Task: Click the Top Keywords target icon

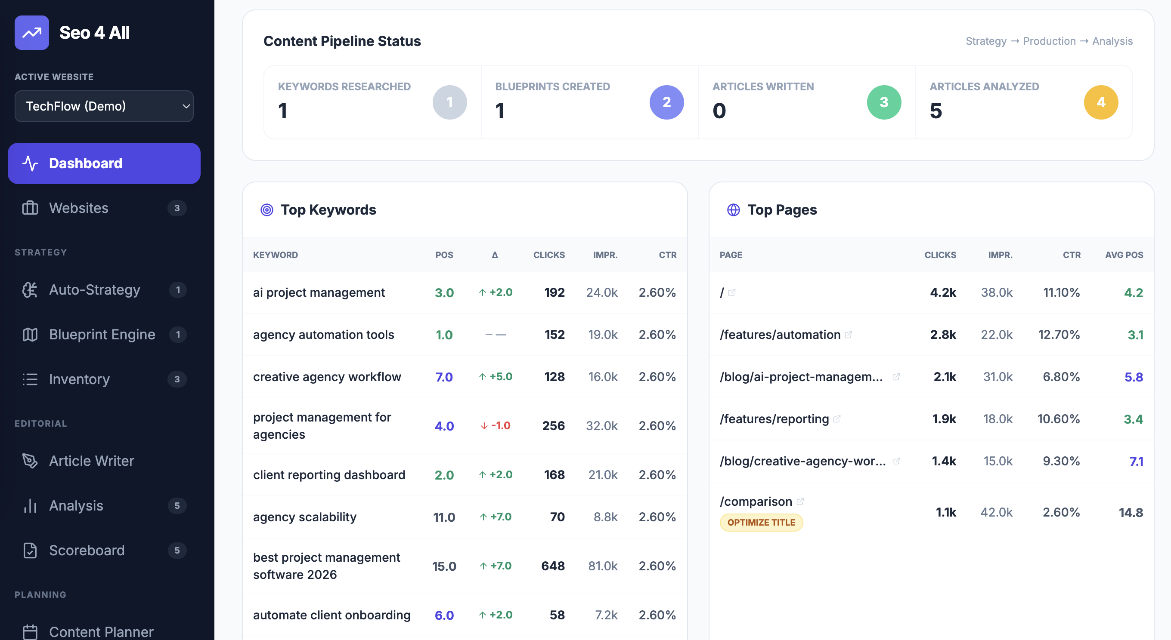Action: (x=266, y=209)
